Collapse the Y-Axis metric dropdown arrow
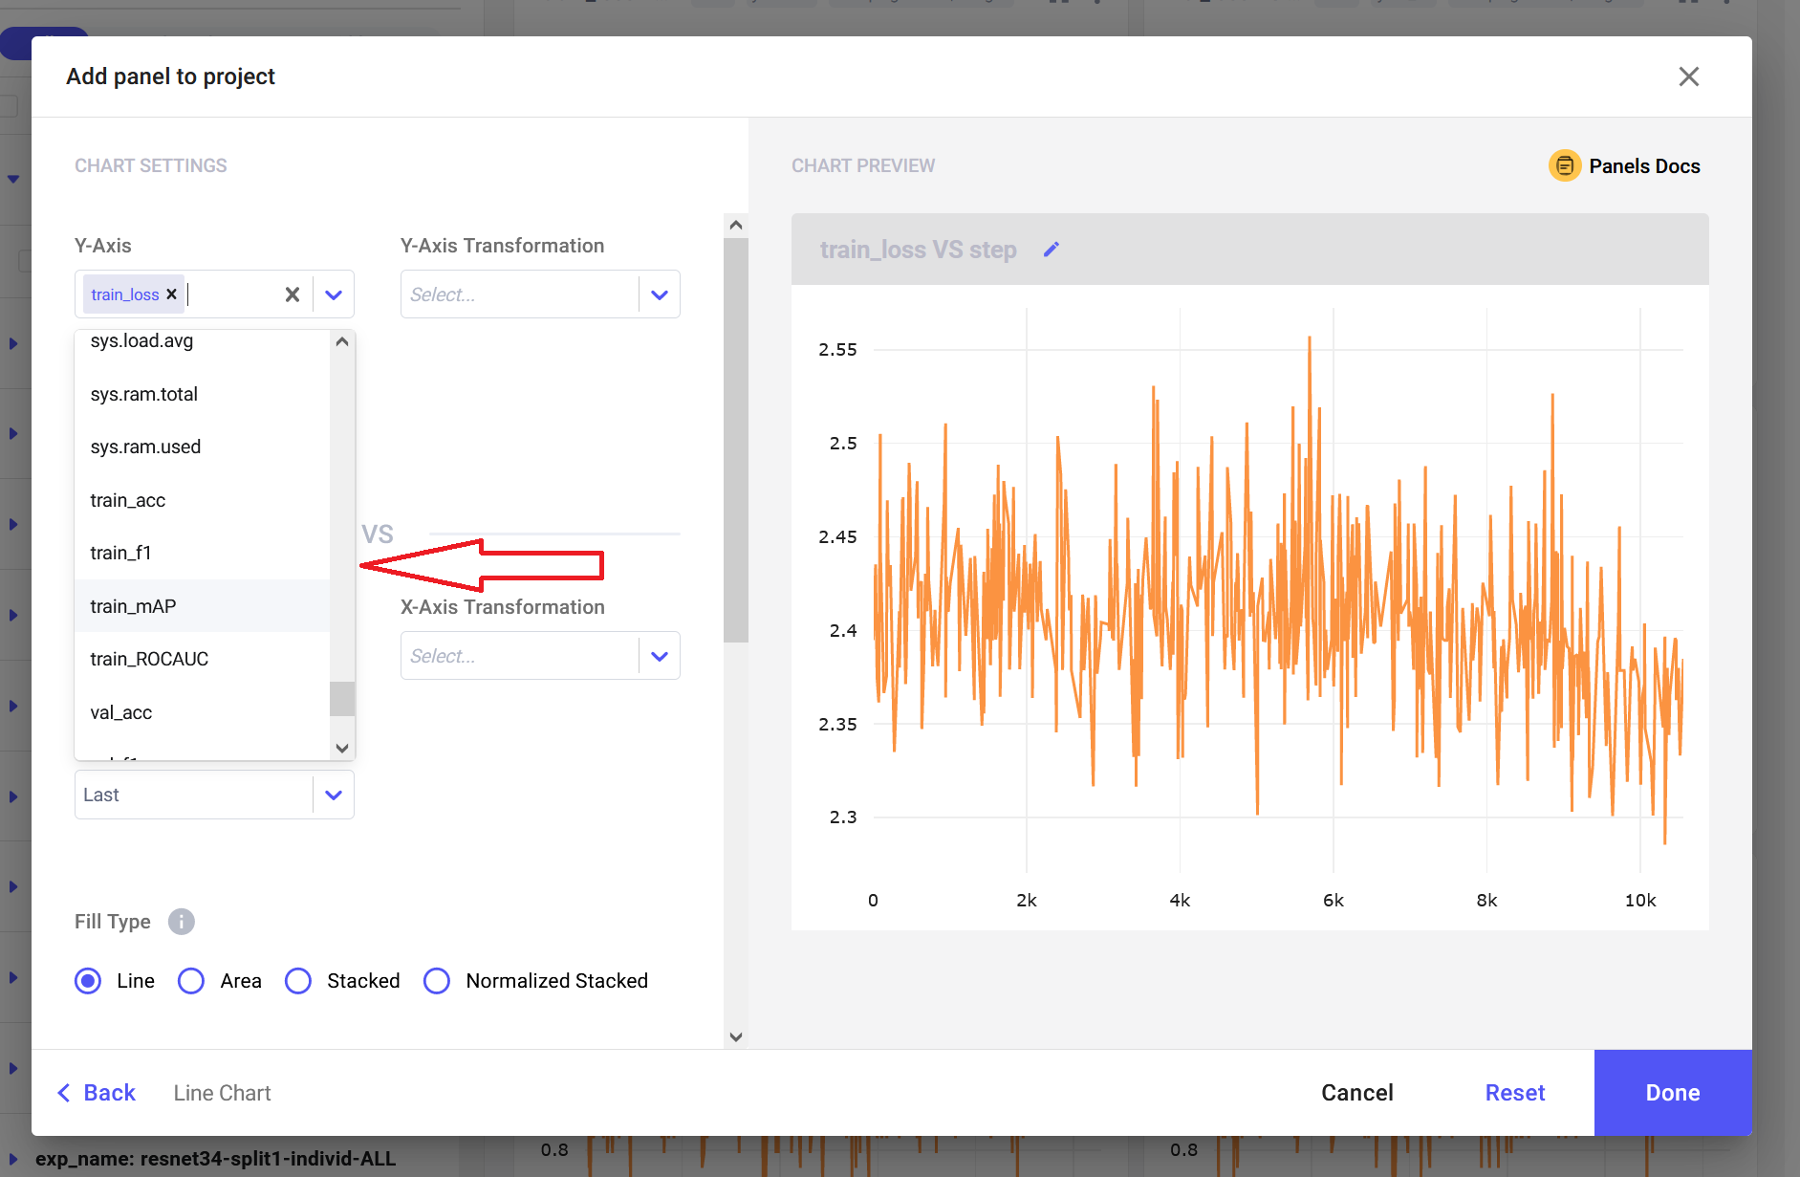Image resolution: width=1800 pixels, height=1177 pixels. point(334,294)
